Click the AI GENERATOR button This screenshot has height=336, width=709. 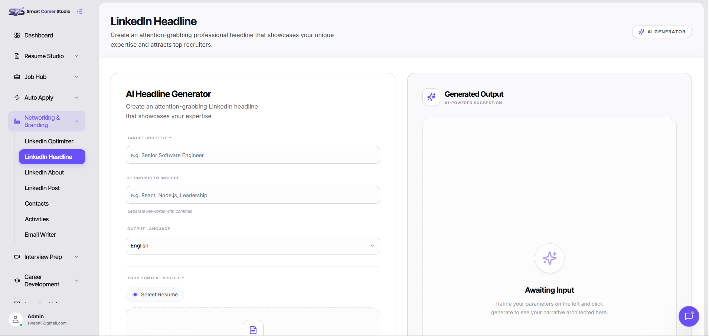point(662,32)
